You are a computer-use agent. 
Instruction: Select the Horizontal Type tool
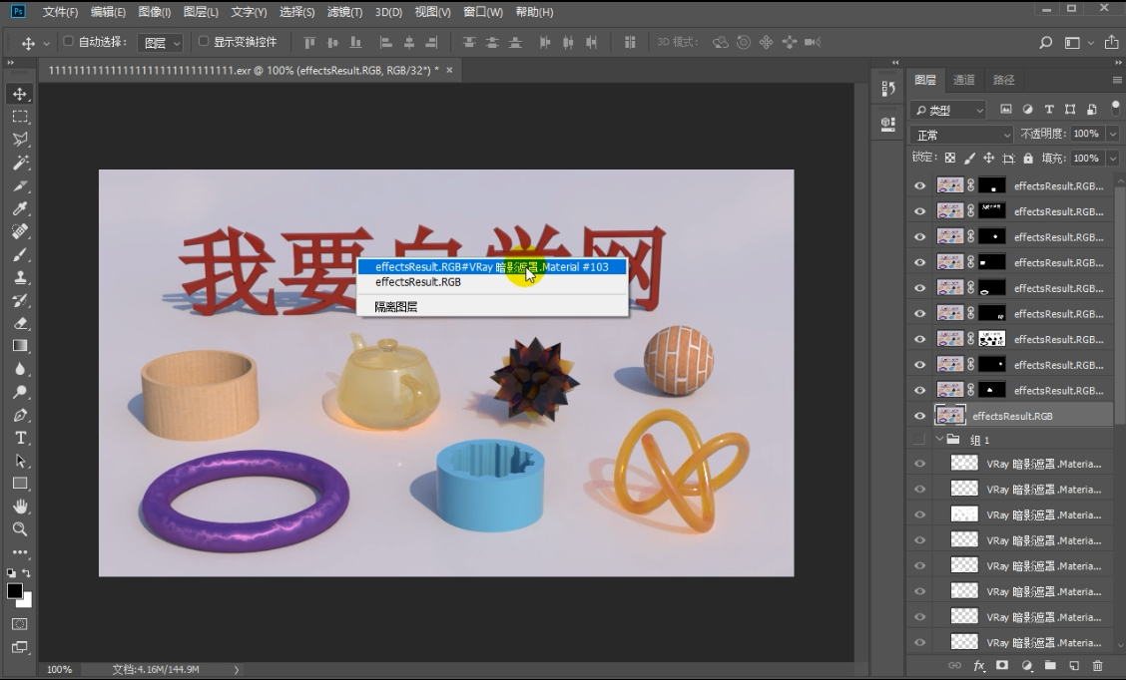[20, 438]
